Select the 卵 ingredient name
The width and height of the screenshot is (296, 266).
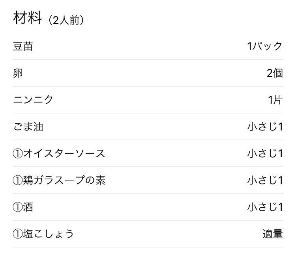coord(18,73)
